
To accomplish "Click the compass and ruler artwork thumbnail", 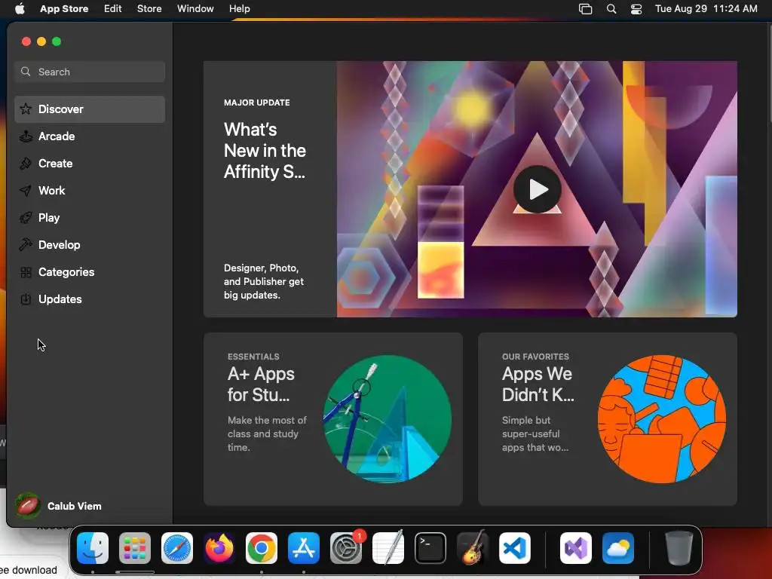I will click(388, 419).
